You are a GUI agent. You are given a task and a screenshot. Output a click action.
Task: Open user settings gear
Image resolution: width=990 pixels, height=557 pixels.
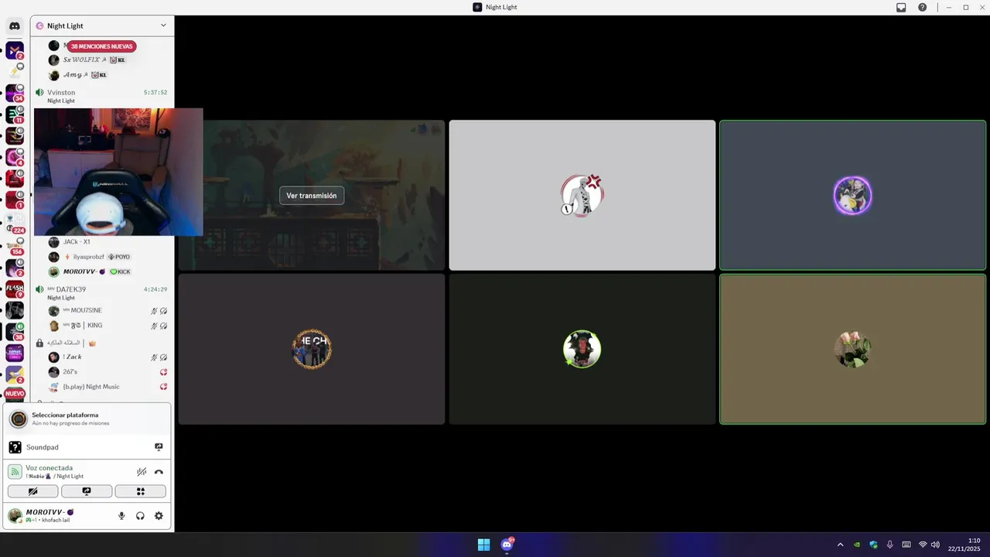(x=159, y=516)
